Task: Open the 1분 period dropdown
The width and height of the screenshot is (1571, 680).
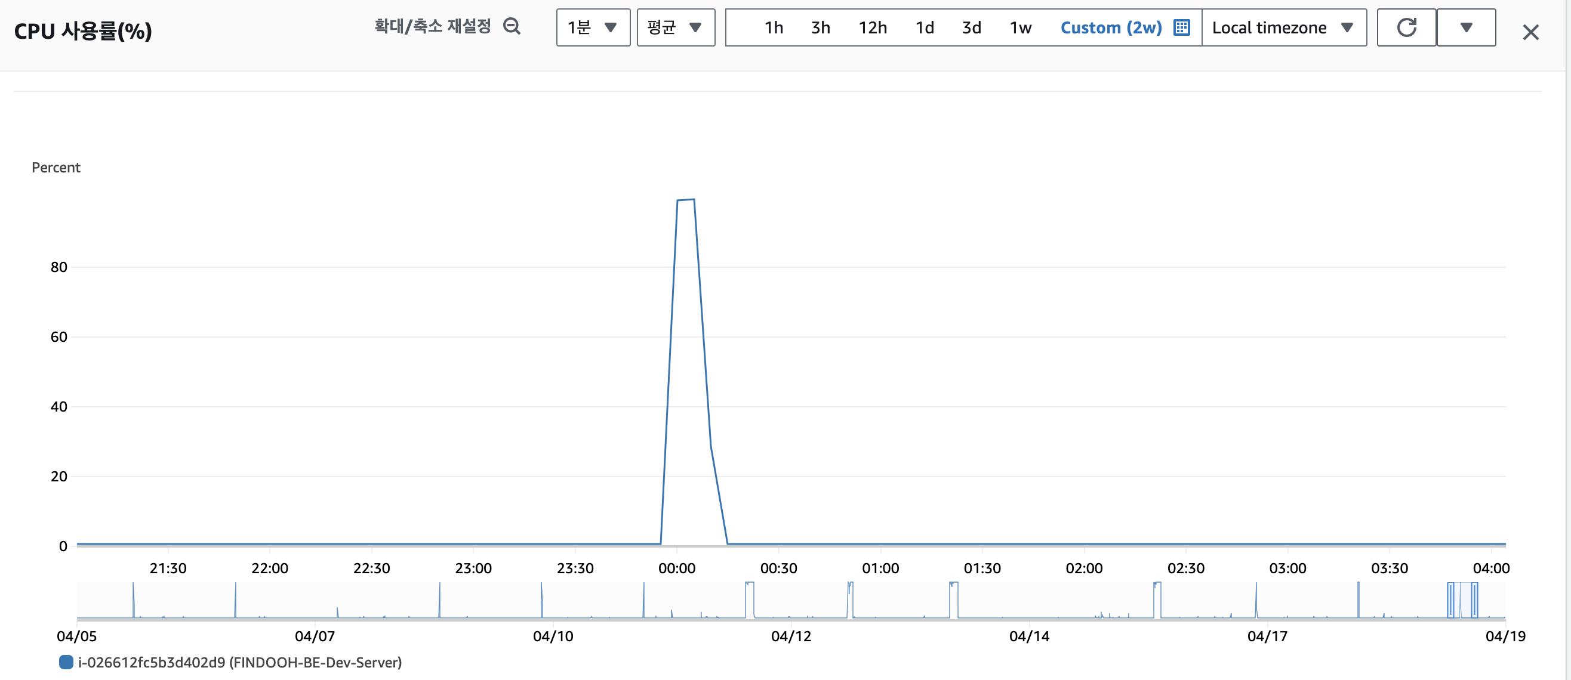Action: [592, 27]
